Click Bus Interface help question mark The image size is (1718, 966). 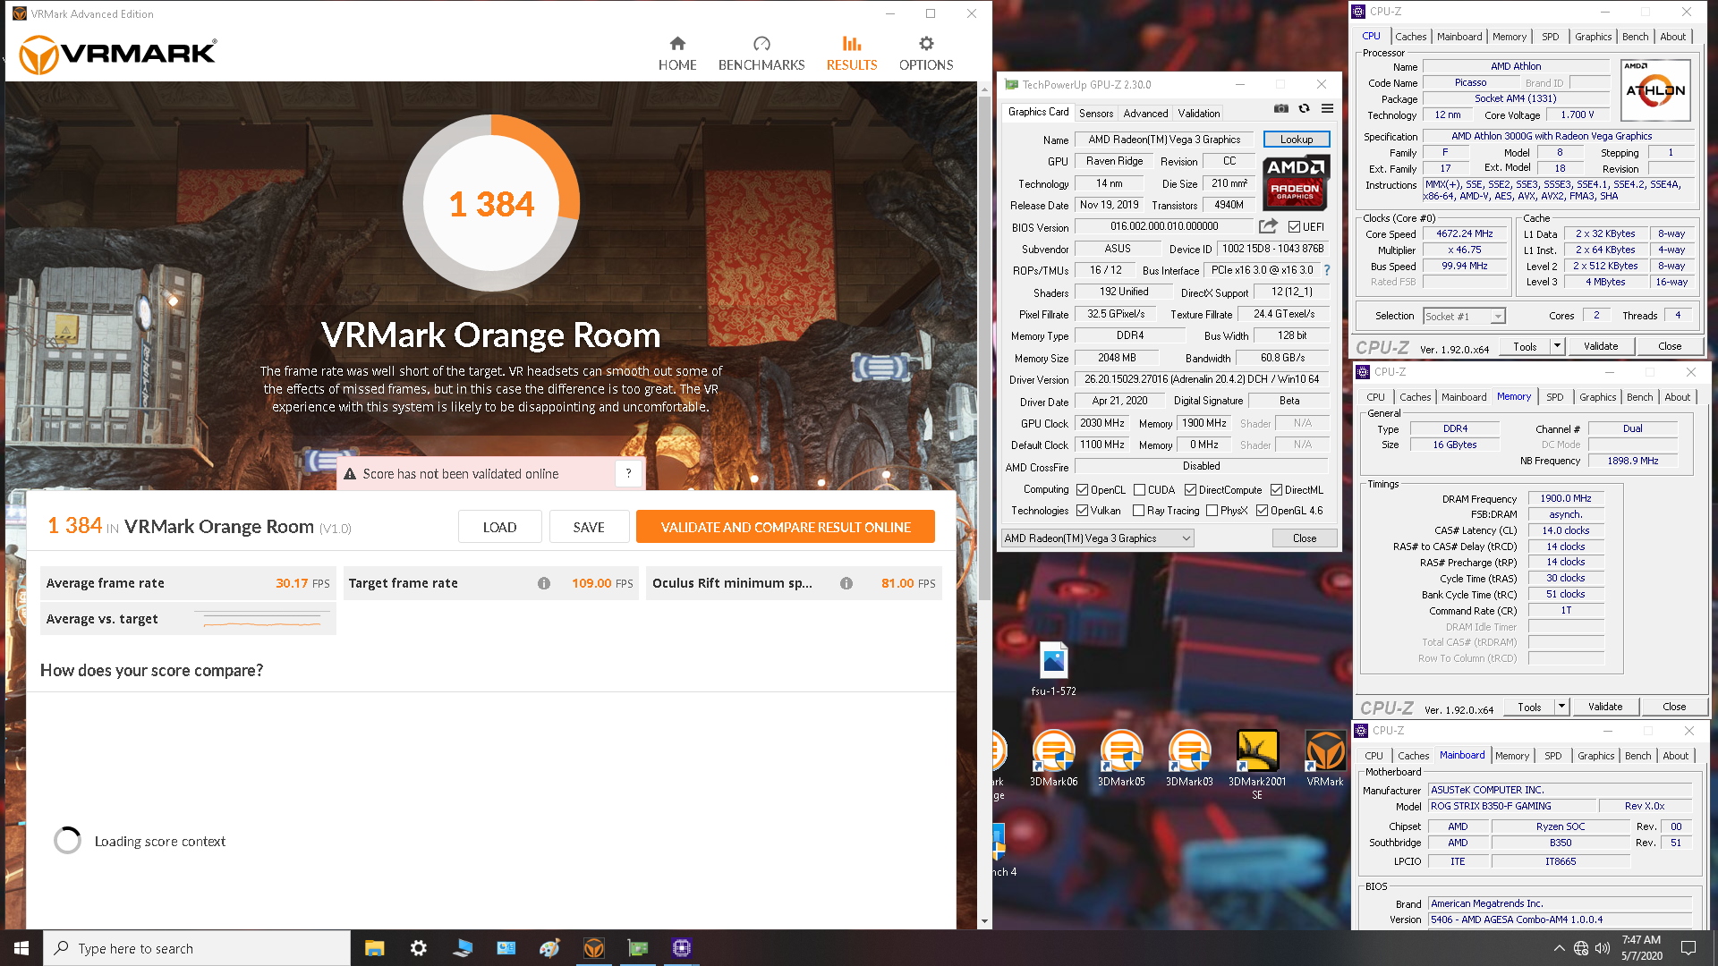coord(1327,270)
